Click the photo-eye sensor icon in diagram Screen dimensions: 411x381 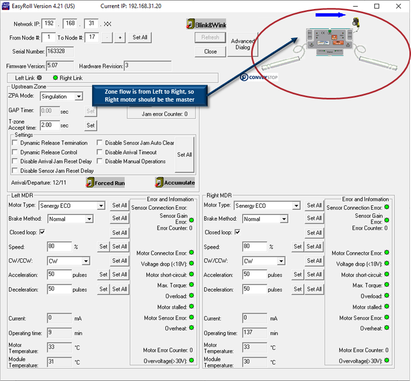tap(356, 22)
